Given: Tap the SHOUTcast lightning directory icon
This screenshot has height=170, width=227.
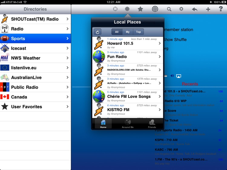Looking at the screenshot, I should coord(5,19).
